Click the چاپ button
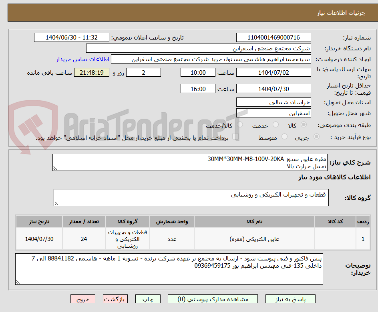This screenshot has height=312, width=378. [148, 299]
